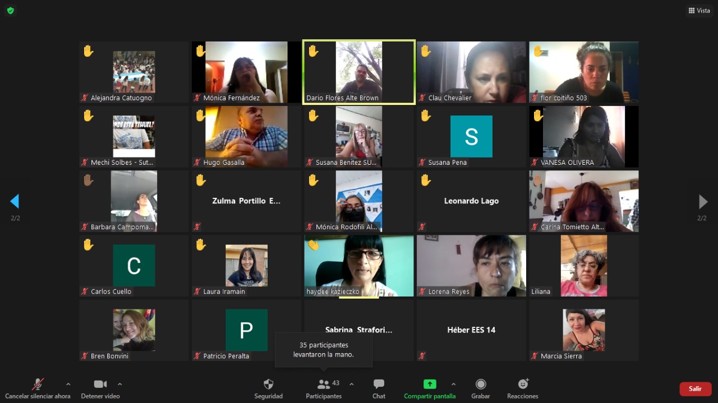This screenshot has width=718, height=403.
Task: Click haydee kazieczko's video tile
Action: pyautogui.click(x=359, y=266)
